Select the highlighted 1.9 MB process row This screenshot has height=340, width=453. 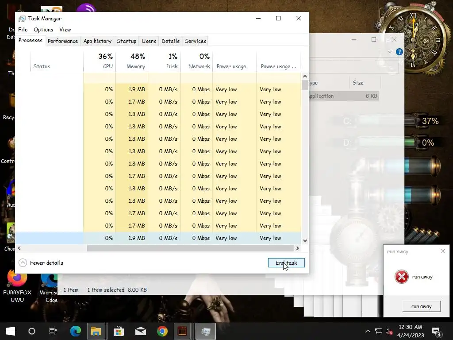[158, 238]
